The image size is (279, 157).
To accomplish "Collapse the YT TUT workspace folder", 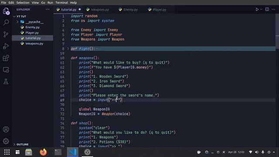I will 14,17.
